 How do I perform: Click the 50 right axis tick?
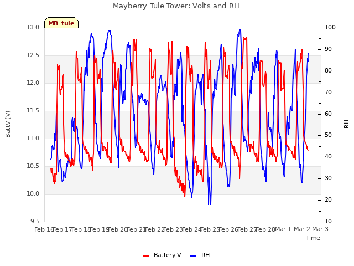328,135
